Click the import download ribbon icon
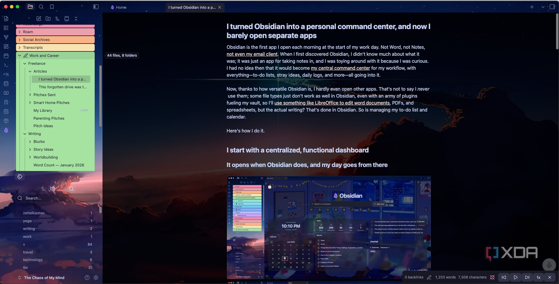559x284 pixels. (6, 93)
